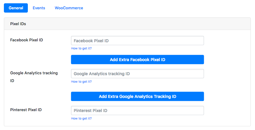Open the Events tab
The width and height of the screenshot is (255, 130).
pos(39,8)
